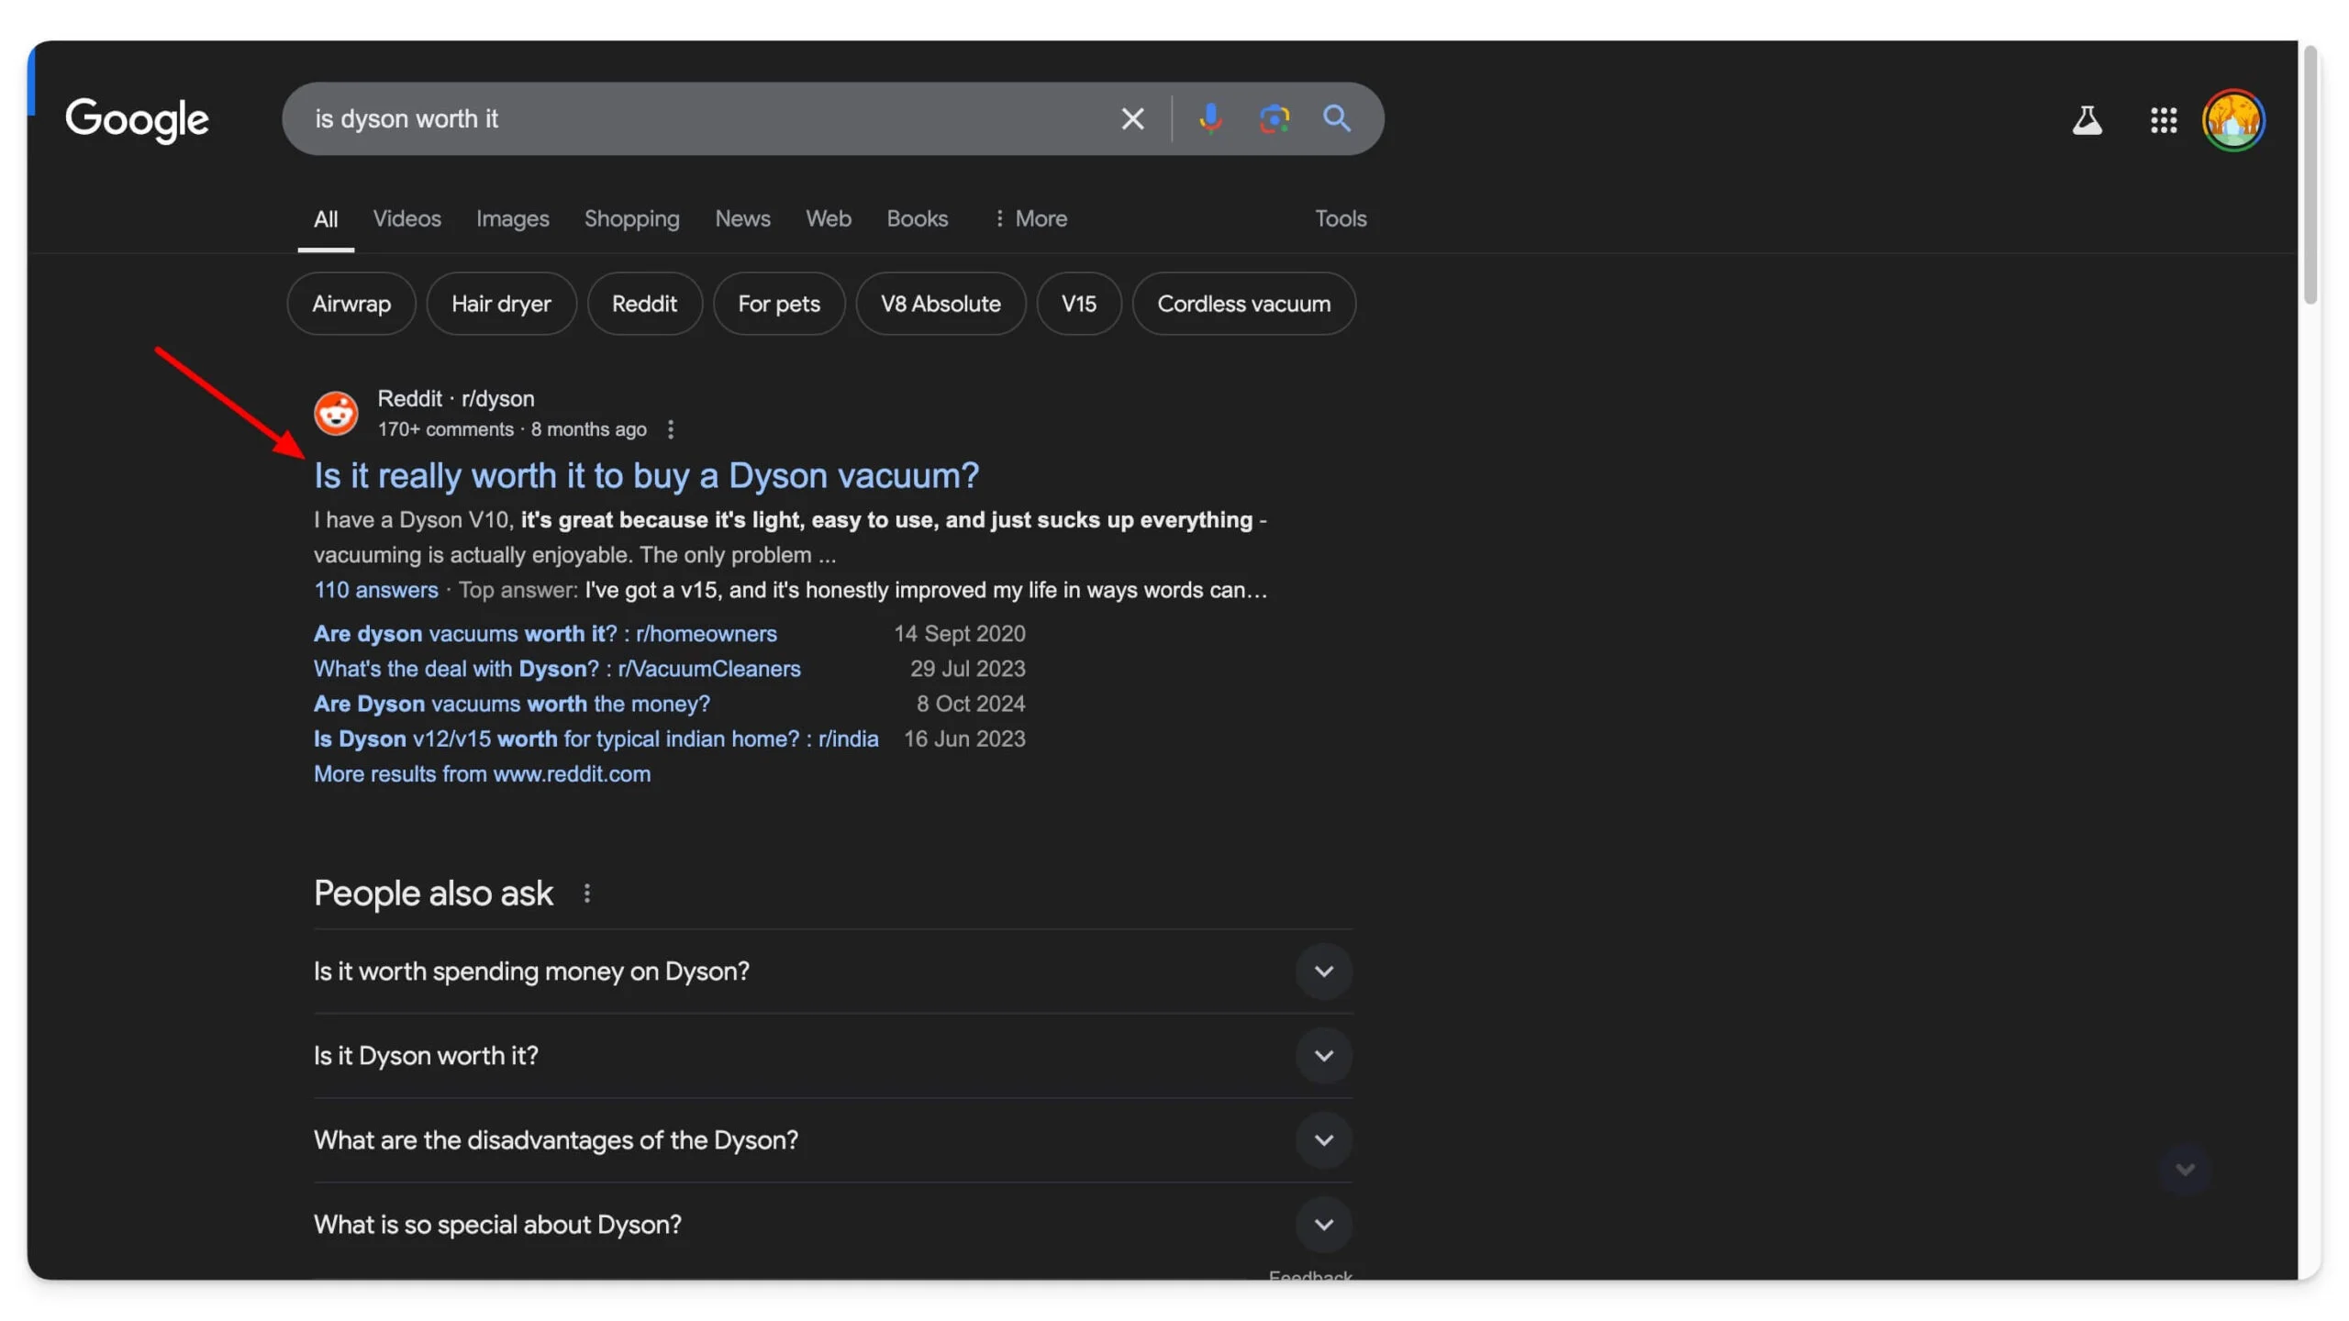Click the magnifying glass search icon

click(x=1336, y=118)
